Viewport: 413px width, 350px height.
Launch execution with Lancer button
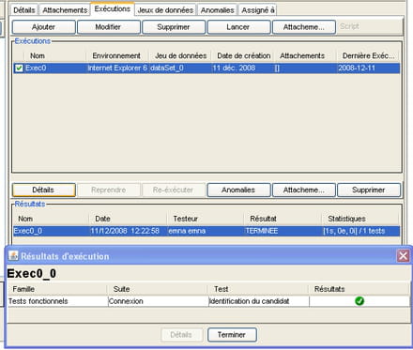pos(238,27)
